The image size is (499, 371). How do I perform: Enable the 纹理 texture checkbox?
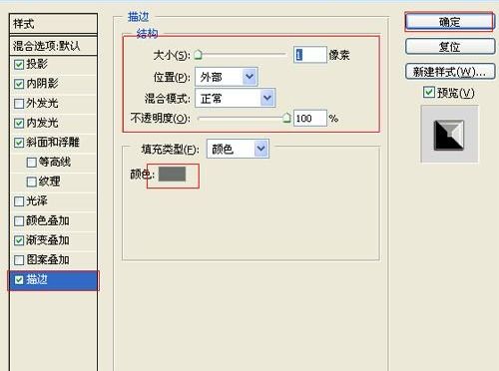click(31, 182)
